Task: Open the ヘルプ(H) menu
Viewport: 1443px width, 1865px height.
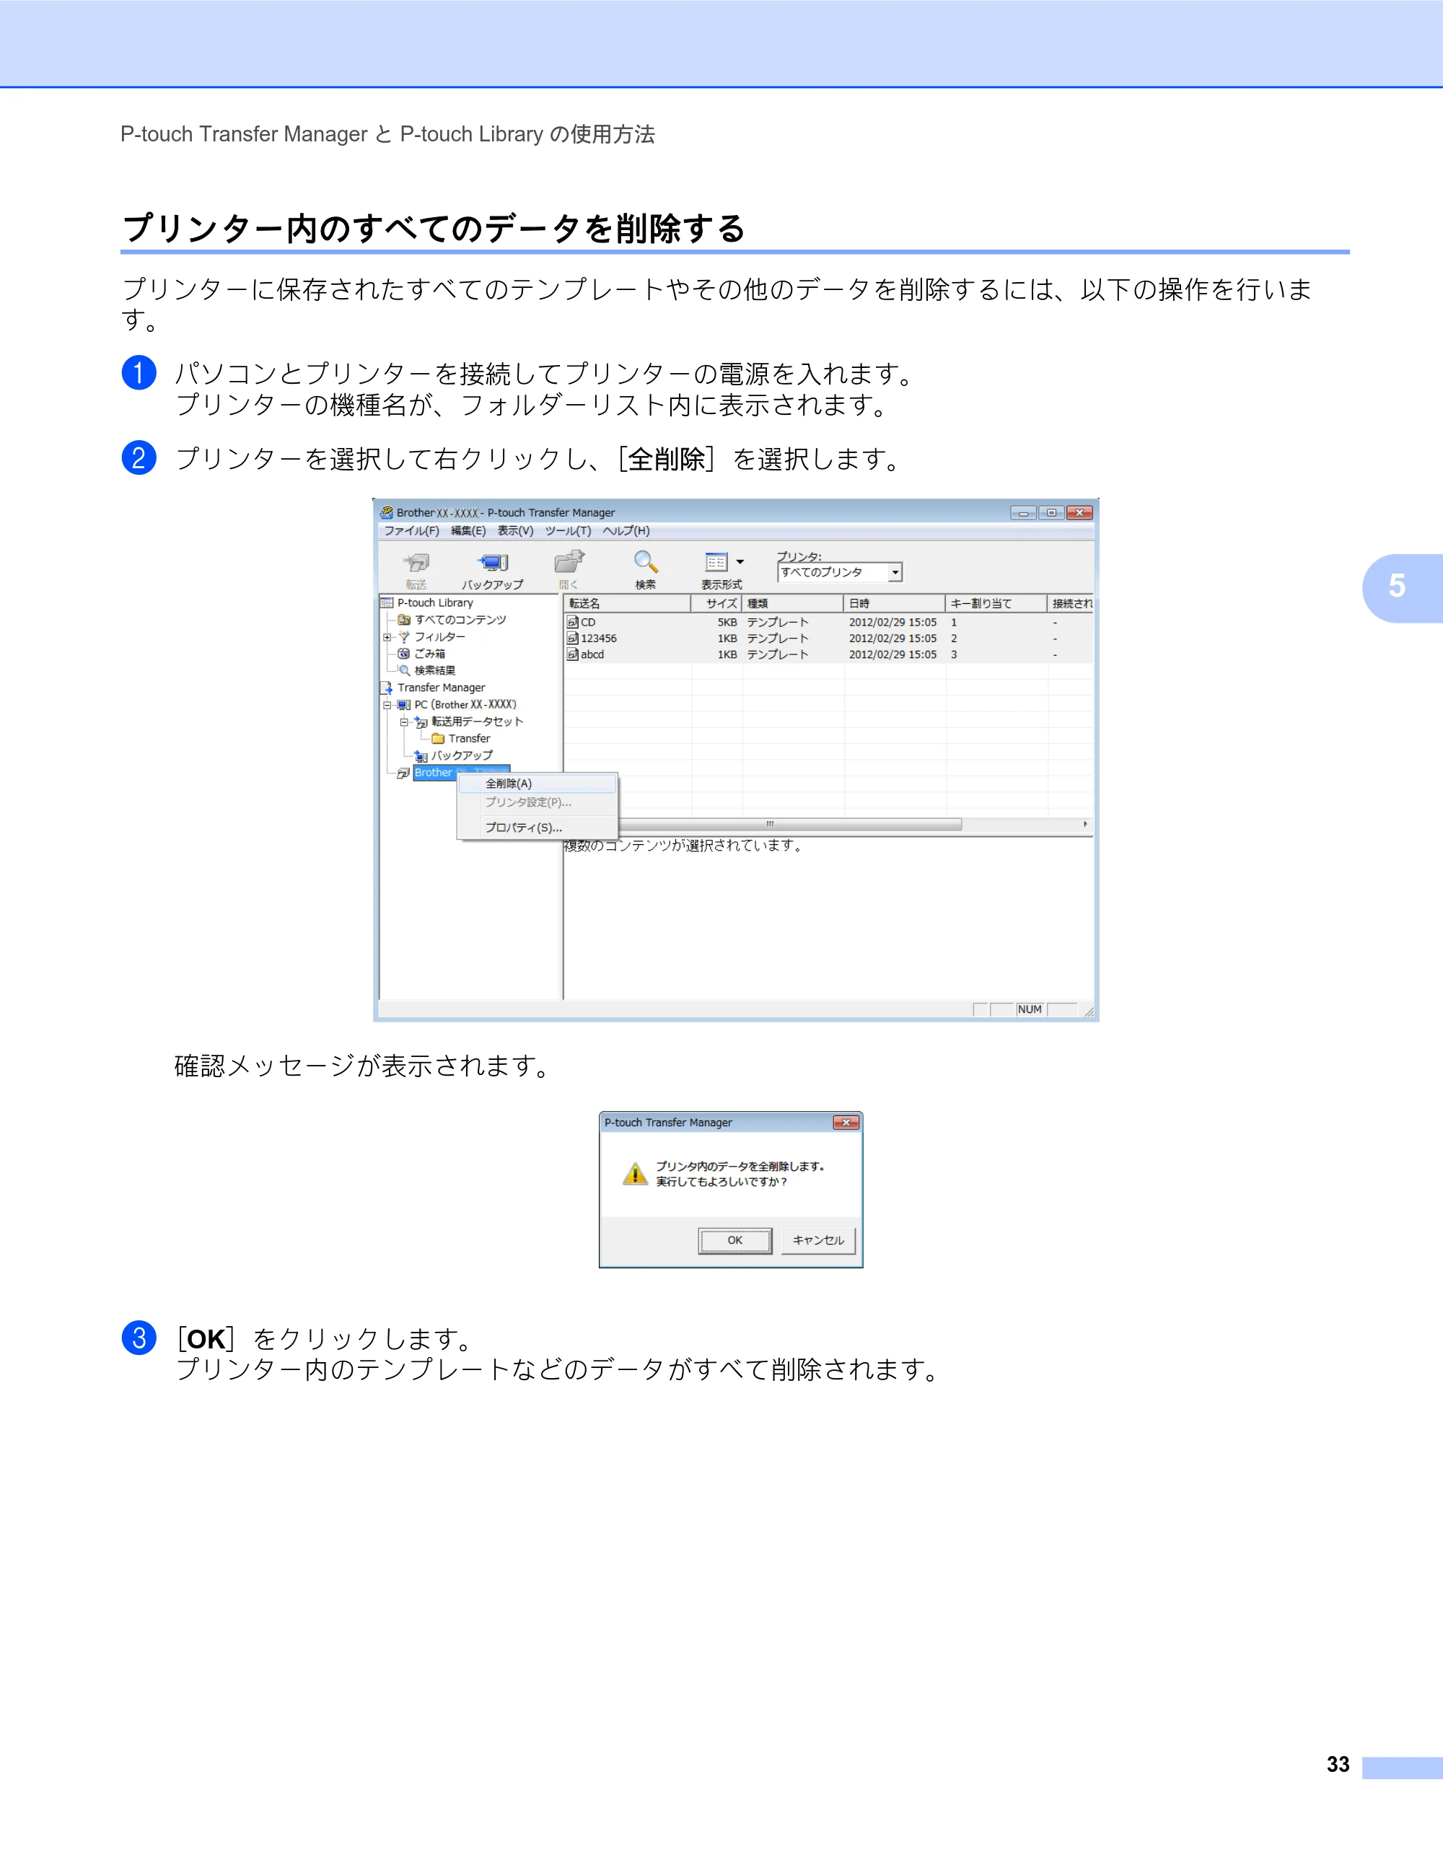Action: click(626, 531)
